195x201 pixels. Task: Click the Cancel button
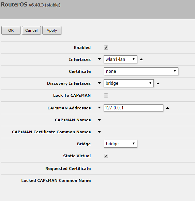31,30
